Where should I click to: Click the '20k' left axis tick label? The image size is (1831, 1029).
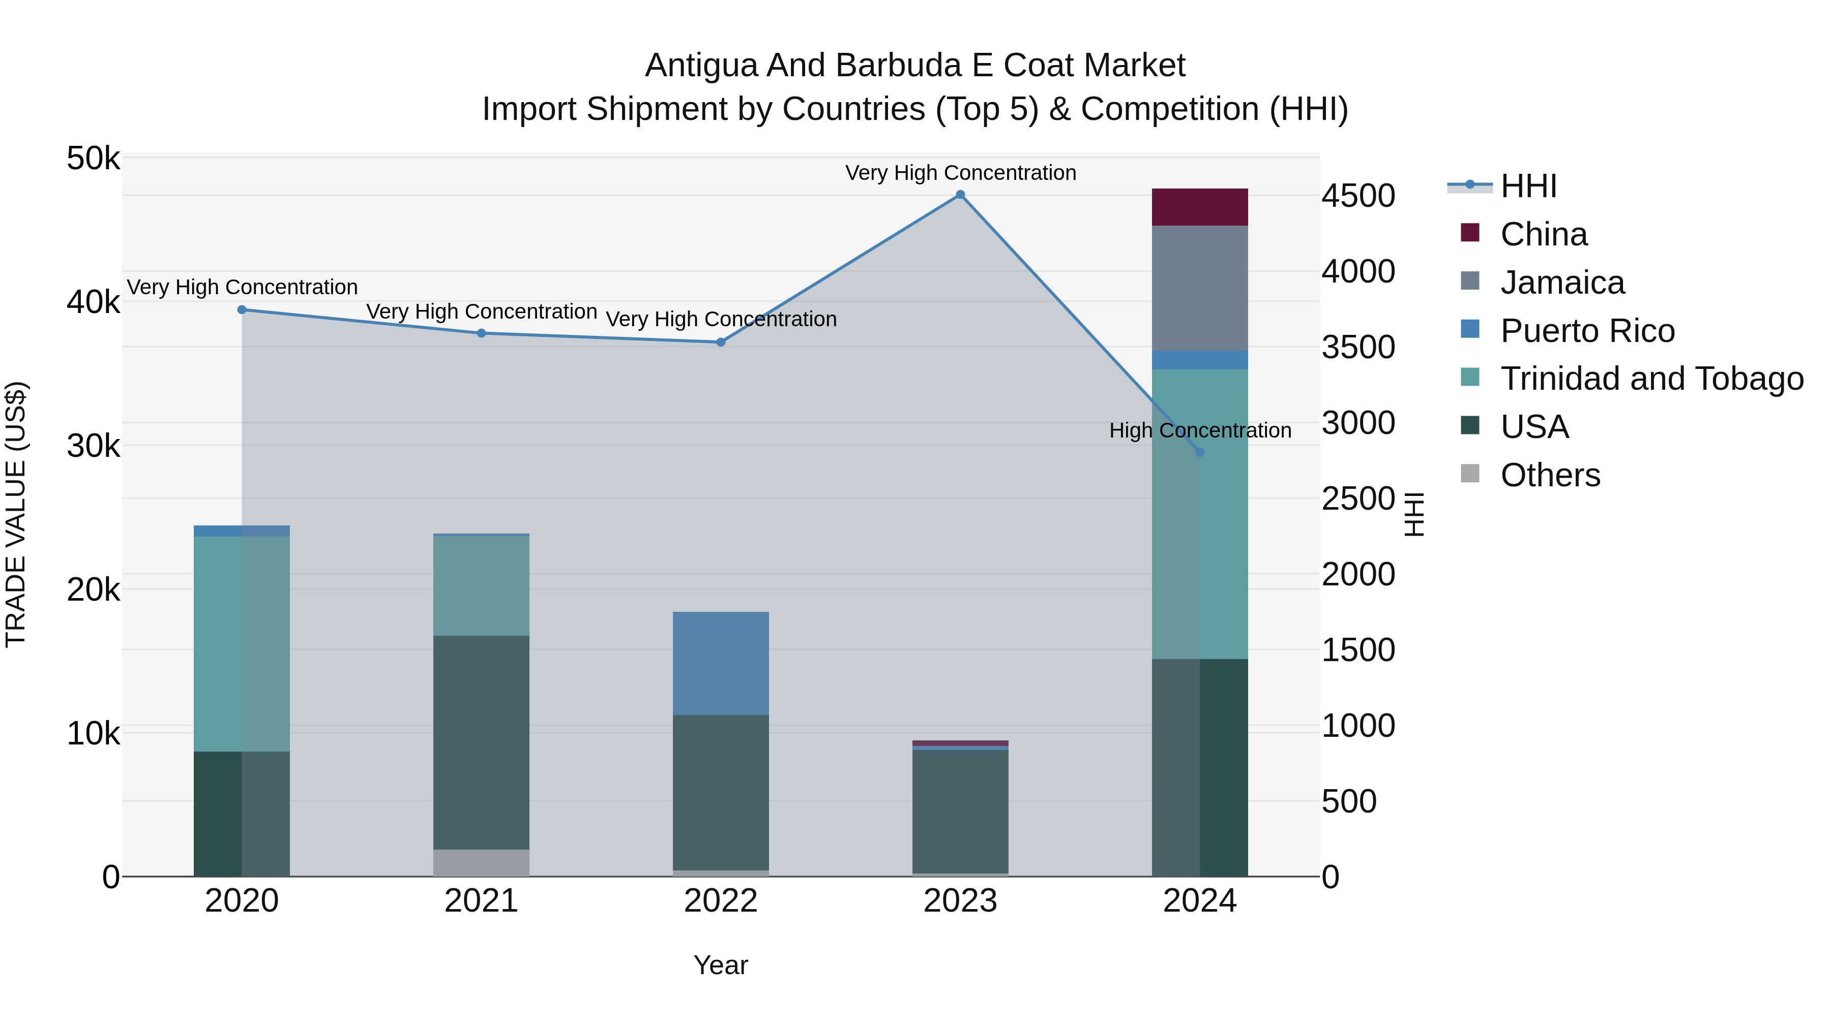coord(93,589)
